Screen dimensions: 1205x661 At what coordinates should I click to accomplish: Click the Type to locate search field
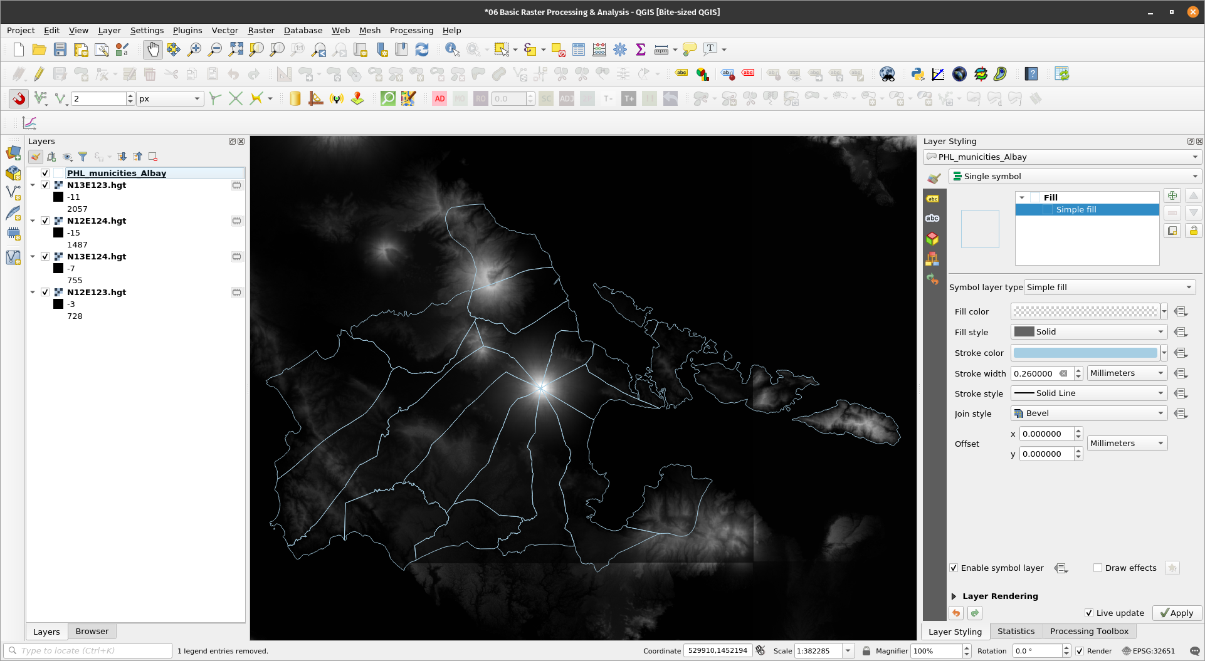88,651
